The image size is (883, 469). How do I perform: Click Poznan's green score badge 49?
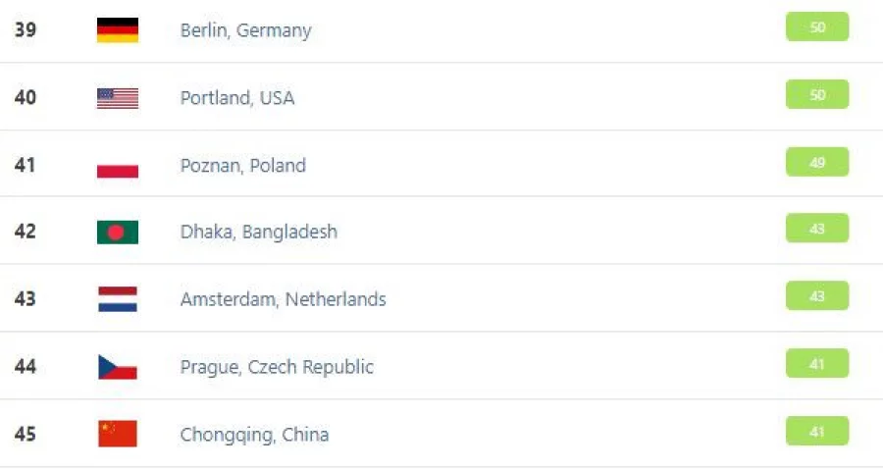(x=817, y=162)
